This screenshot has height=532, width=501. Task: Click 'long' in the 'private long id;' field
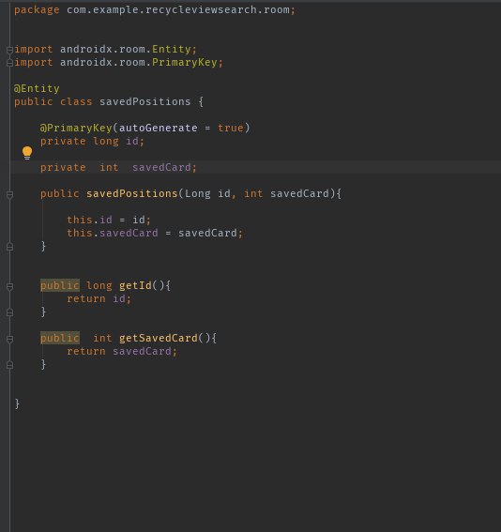[106, 141]
